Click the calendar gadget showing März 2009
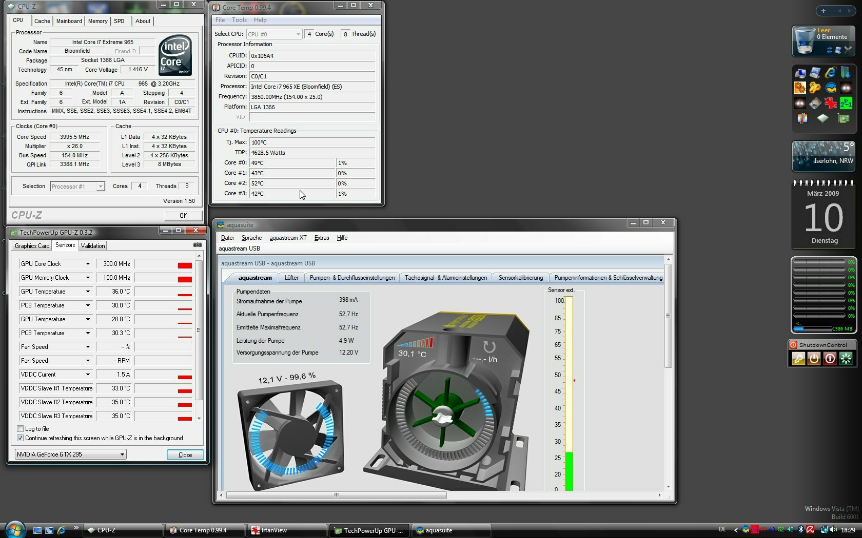 (824, 214)
